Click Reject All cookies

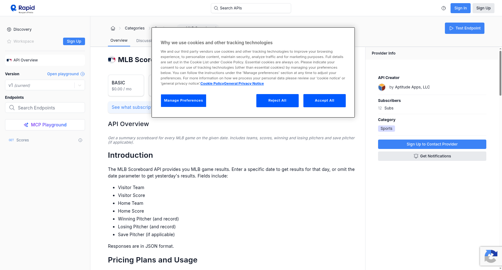tap(277, 101)
